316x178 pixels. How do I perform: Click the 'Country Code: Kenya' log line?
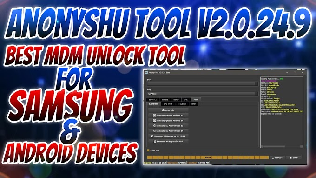(270, 98)
